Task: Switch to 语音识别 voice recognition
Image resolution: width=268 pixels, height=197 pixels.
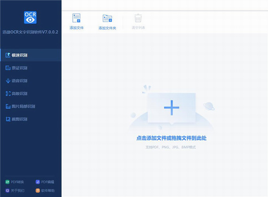Action: pyautogui.click(x=31, y=81)
